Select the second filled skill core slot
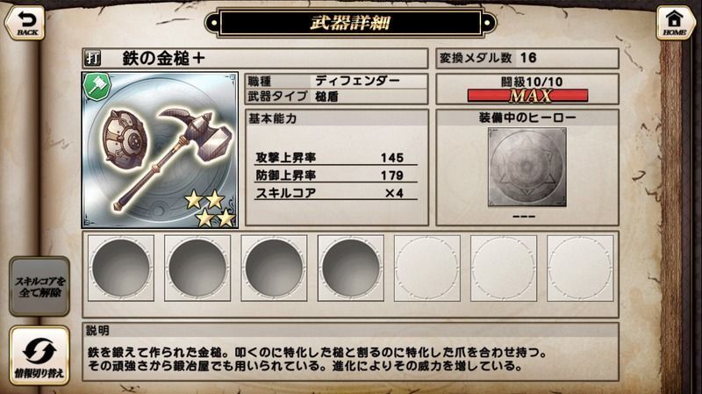Screen dimensions: 702x394 pos(197,268)
